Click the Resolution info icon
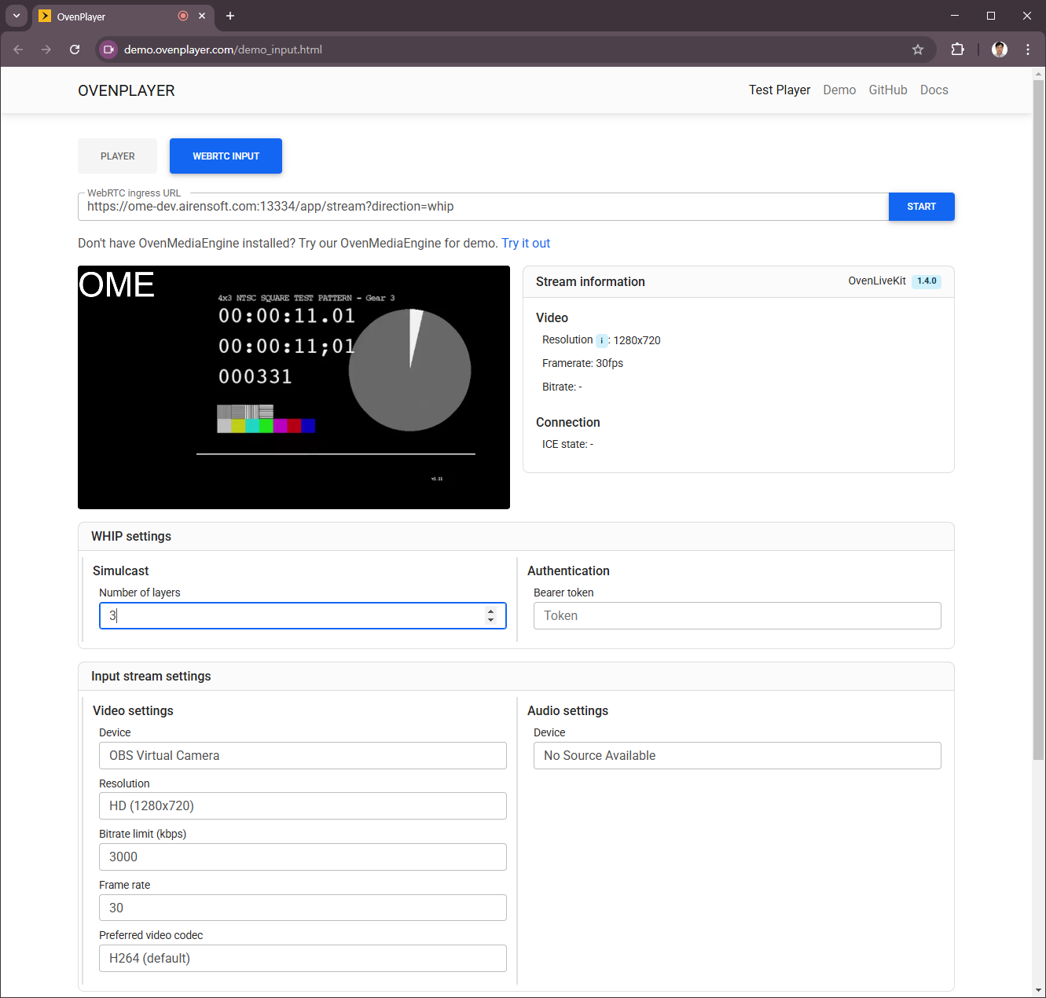The image size is (1046, 998). tap(602, 340)
